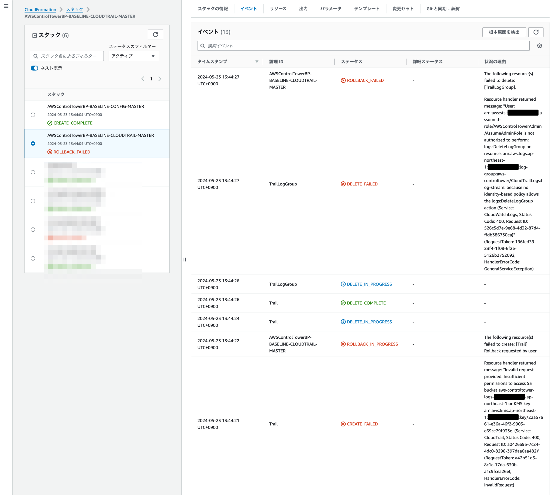
Task: Go to the next stack page with the chevron
Action: (160, 79)
